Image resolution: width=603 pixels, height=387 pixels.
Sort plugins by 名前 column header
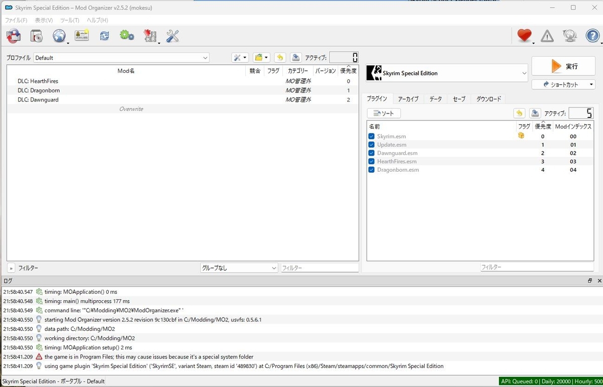pyautogui.click(x=441, y=126)
